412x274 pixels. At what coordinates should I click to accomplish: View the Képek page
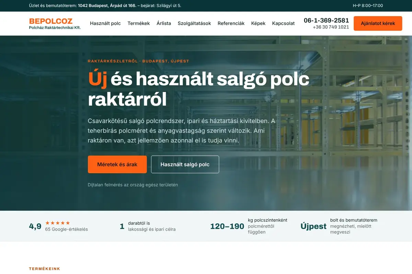click(258, 23)
